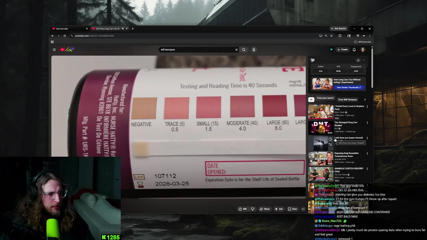This screenshot has height=240, width=427.
Task: Click the Outlier '0.5x' value
Action: point(321,71)
